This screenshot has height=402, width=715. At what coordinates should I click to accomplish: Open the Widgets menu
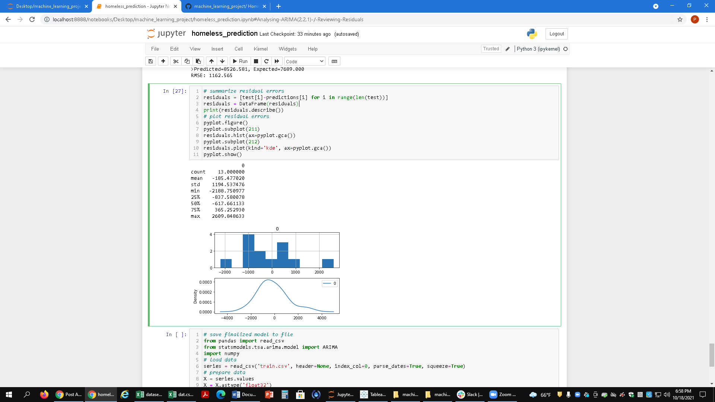tap(287, 49)
